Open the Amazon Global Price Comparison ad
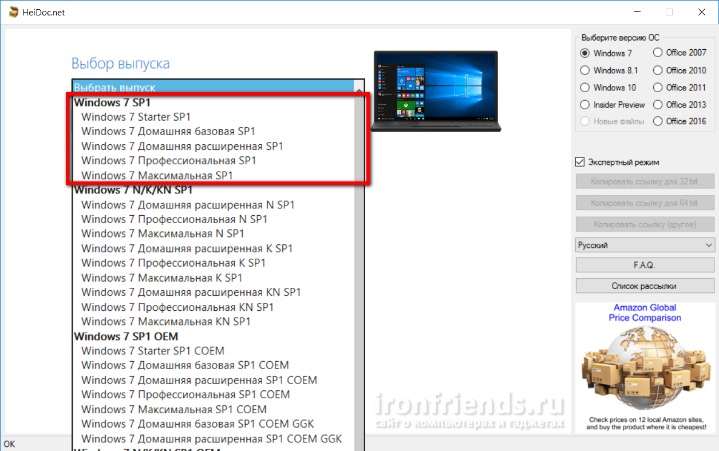The height and width of the screenshot is (451, 719). (x=645, y=368)
